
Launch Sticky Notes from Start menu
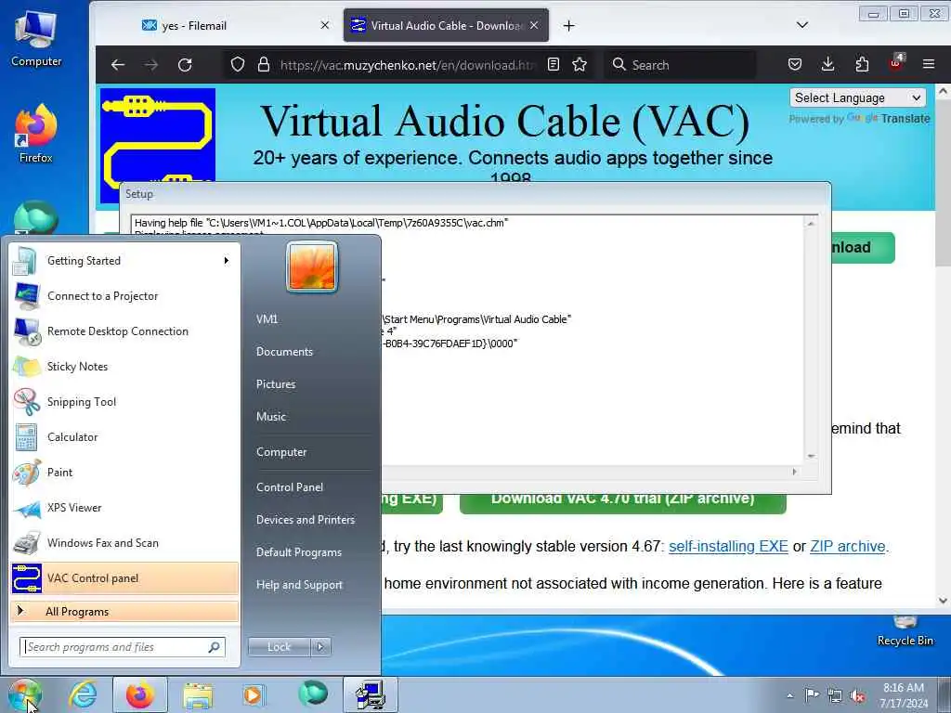pos(124,366)
